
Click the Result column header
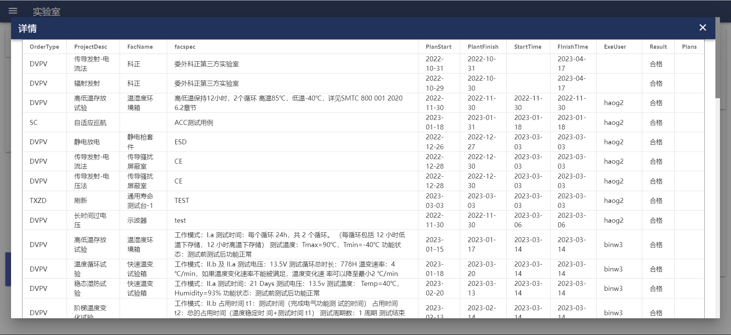658,47
